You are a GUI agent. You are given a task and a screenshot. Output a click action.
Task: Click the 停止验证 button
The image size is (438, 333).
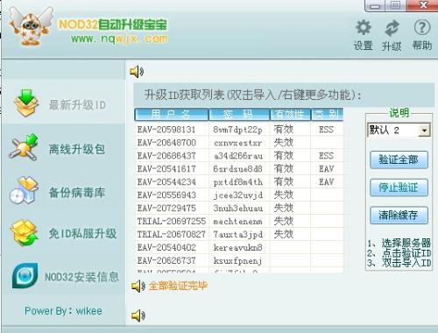[399, 188]
